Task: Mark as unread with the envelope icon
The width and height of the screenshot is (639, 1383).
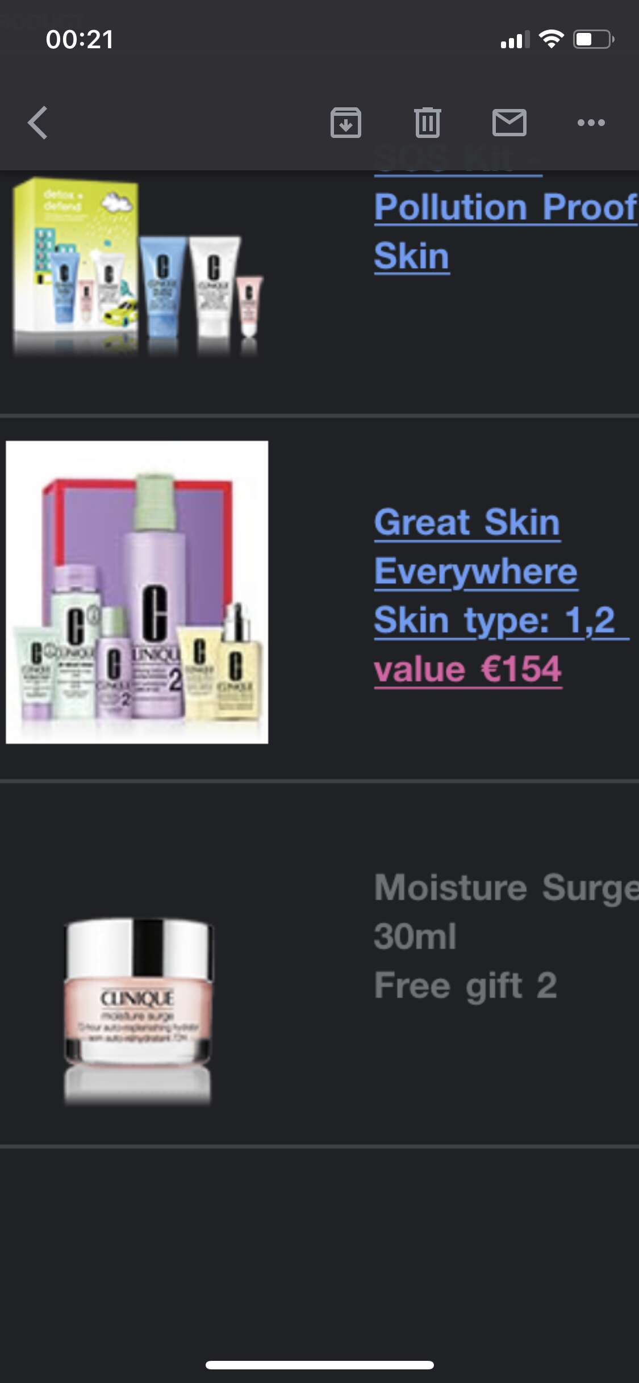Action: (509, 123)
